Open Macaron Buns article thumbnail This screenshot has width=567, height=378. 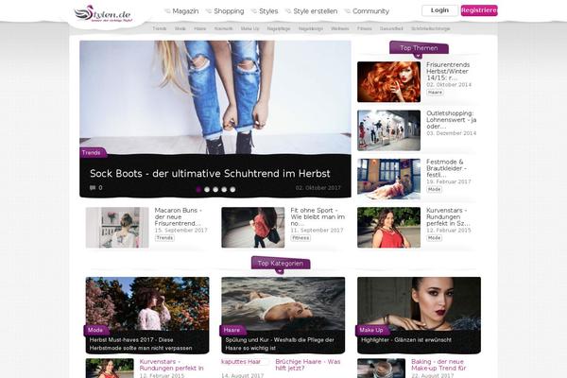pos(117,227)
